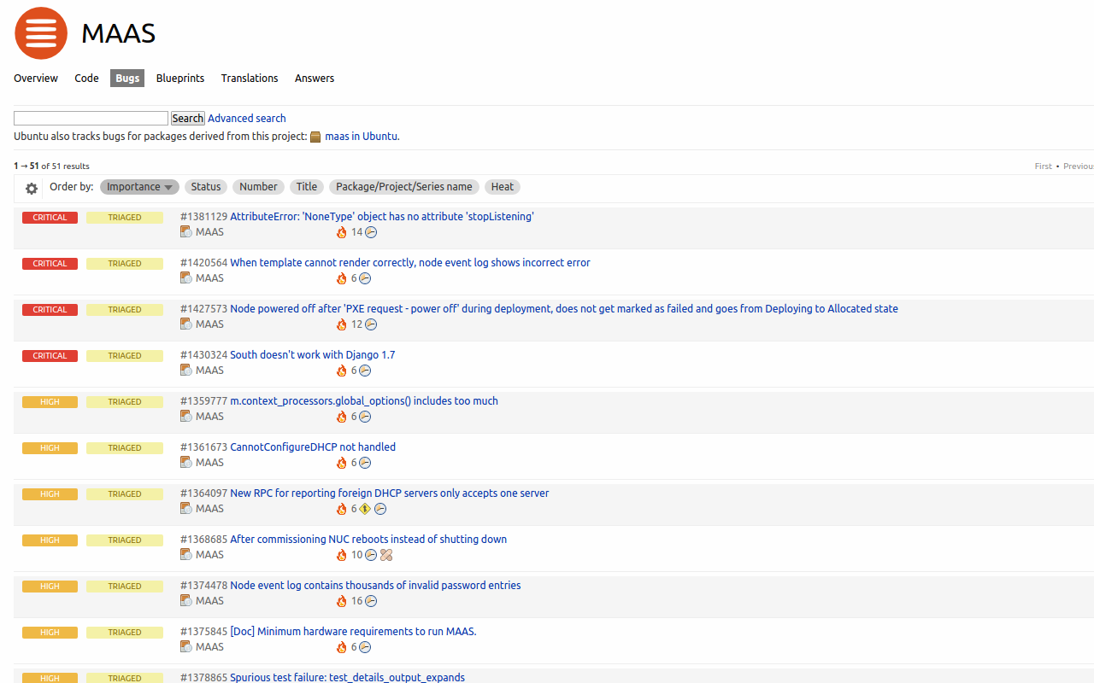Image resolution: width=1094 pixels, height=683 pixels.
Task: Click the MAAS project icon under bug #1364097
Action: [186, 508]
